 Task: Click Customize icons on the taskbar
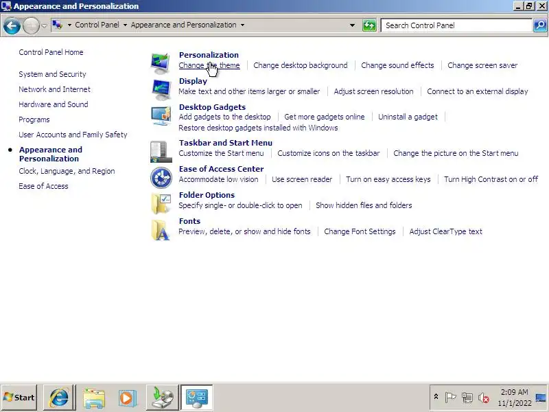tap(329, 153)
